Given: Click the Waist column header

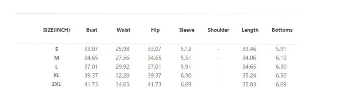Looking at the screenshot, I should (x=123, y=30).
